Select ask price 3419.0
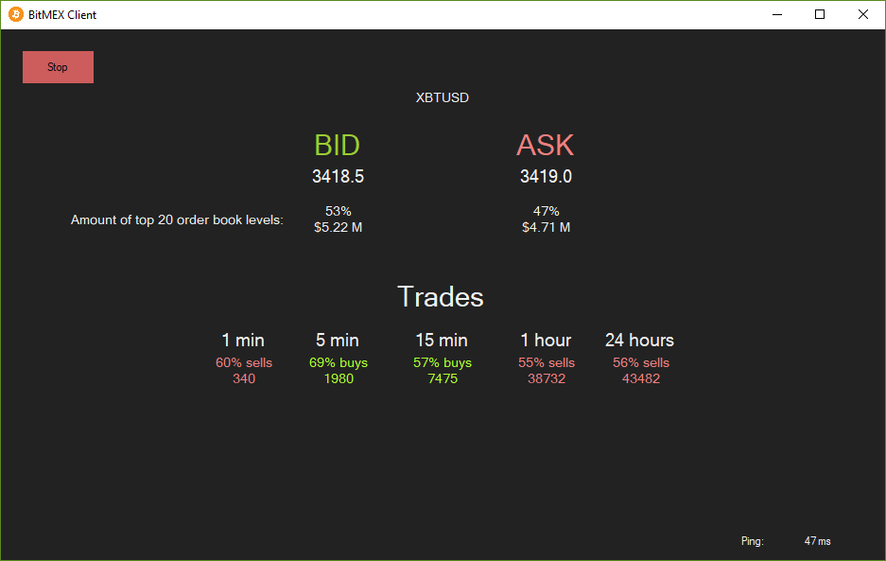 [546, 177]
